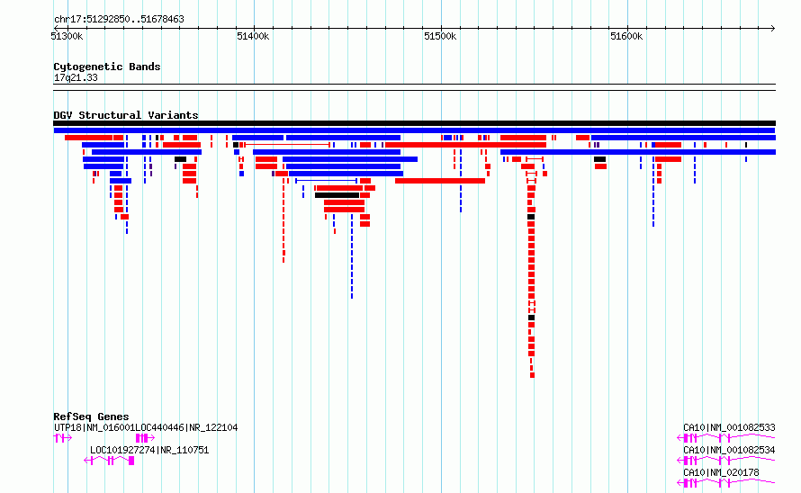Select the full-width blue bar under the black bar
The image size is (801, 493).
[x=414, y=130]
